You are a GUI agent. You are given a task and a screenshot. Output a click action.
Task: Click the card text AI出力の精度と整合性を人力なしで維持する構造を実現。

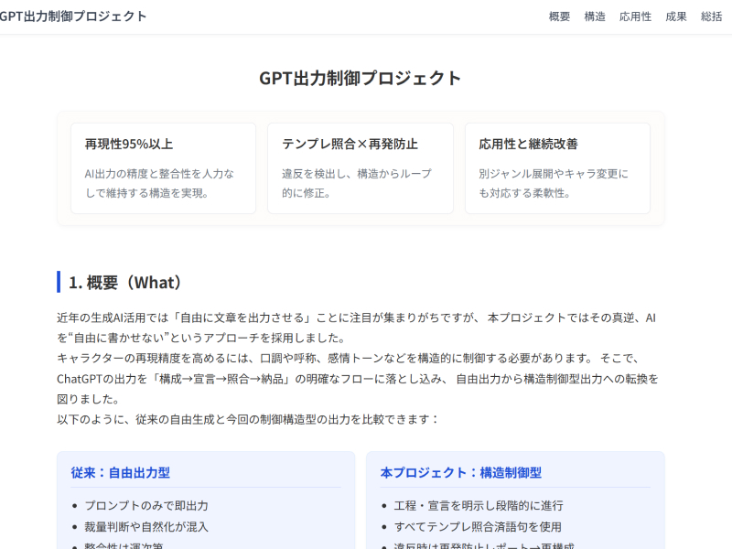click(x=159, y=183)
